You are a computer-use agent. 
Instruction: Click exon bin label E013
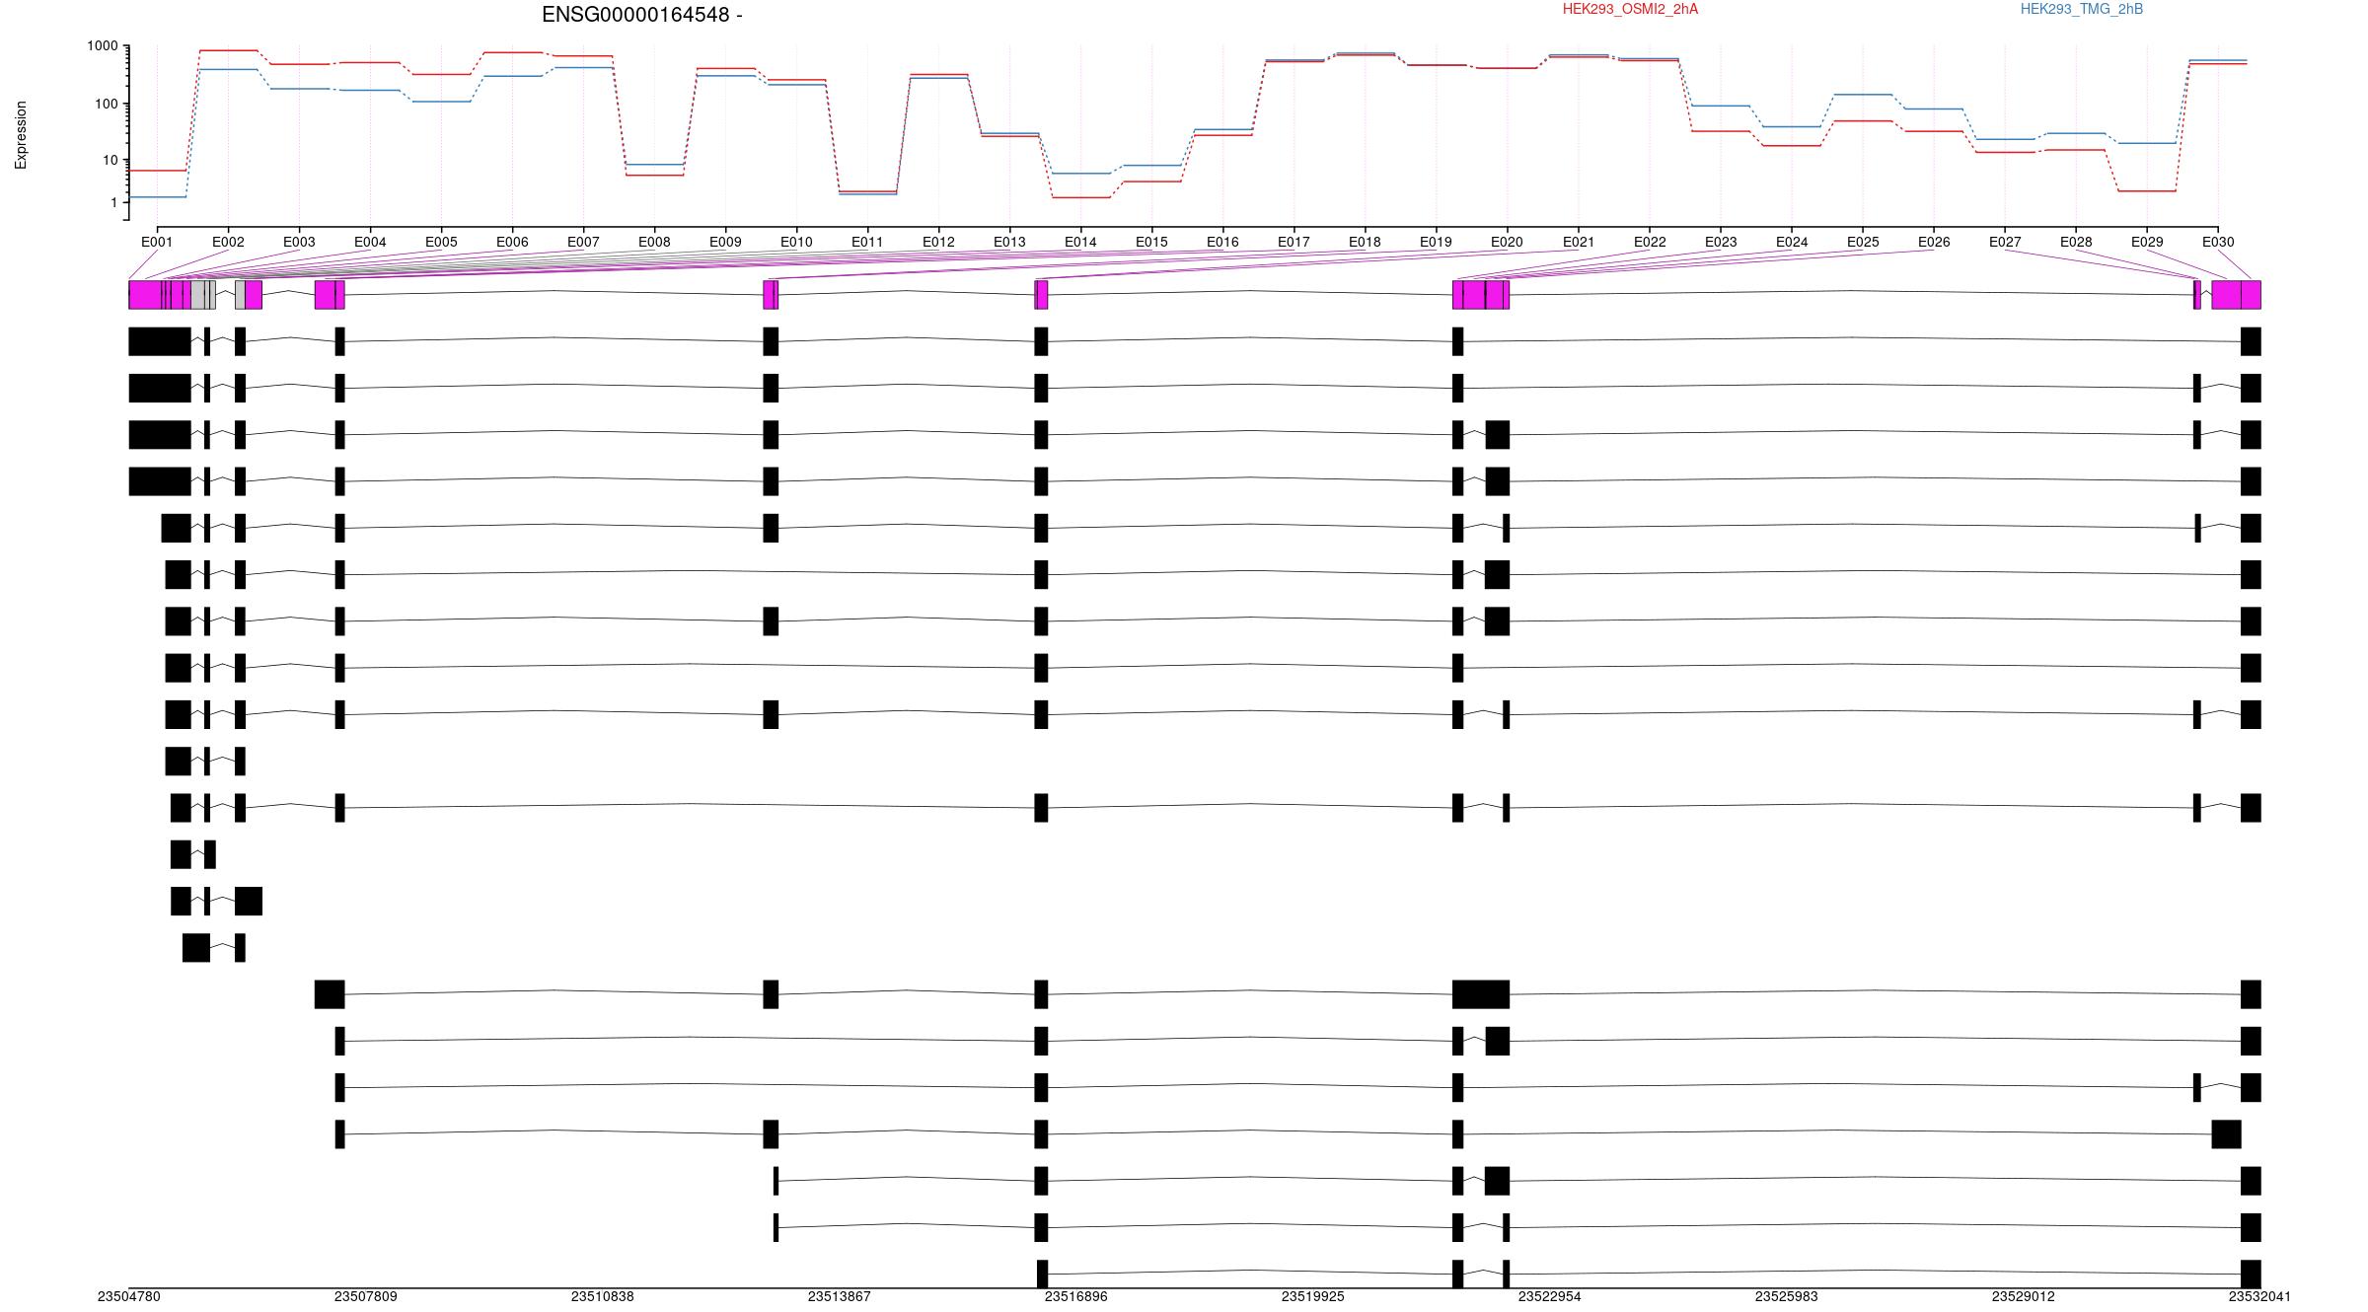point(1009,242)
